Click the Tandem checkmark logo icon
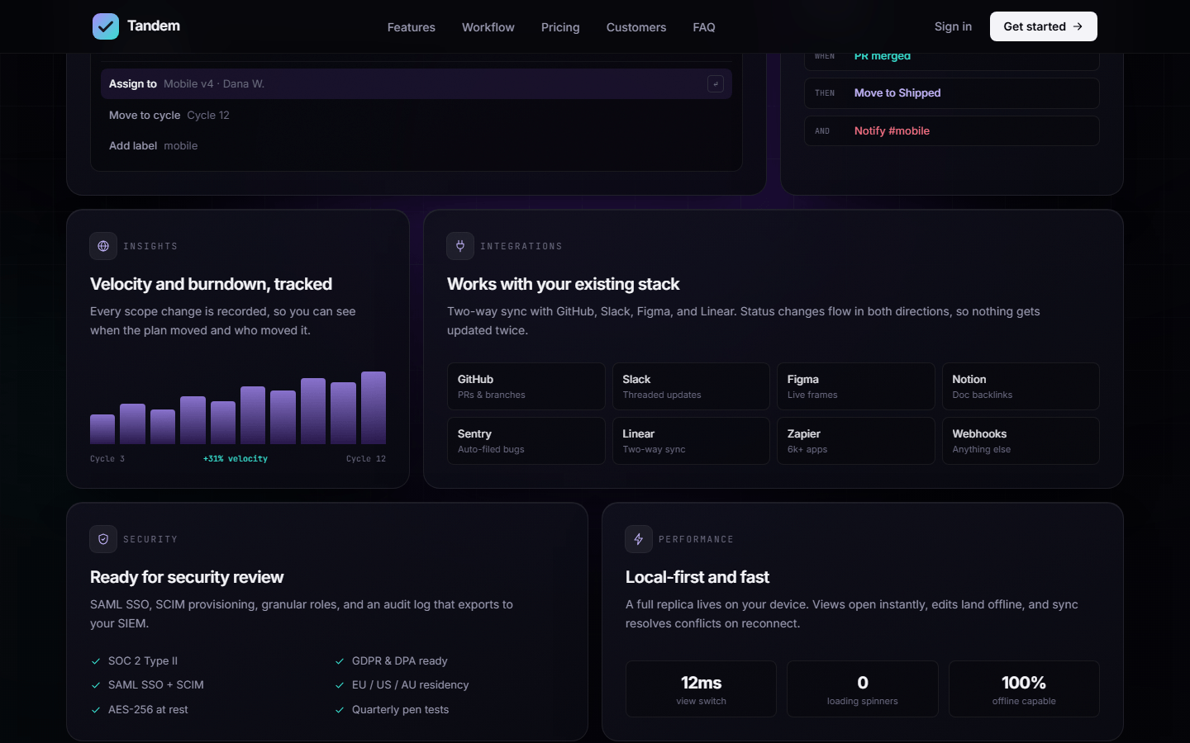 coord(106,26)
